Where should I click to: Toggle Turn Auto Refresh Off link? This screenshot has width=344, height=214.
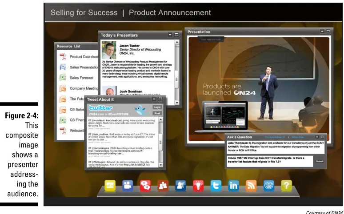pos(275,137)
